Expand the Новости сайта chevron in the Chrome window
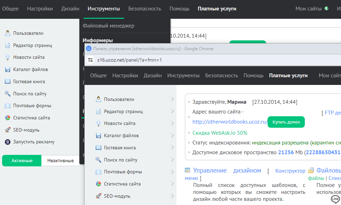The image size is (341, 205). tap(173, 124)
